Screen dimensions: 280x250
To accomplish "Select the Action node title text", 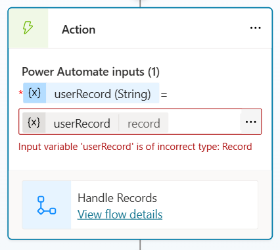I will tap(78, 30).
